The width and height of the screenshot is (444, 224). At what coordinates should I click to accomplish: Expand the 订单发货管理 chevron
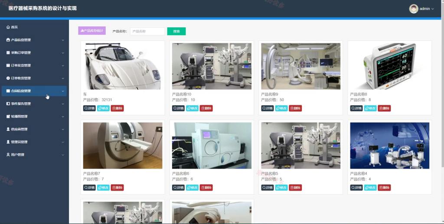[63, 65]
